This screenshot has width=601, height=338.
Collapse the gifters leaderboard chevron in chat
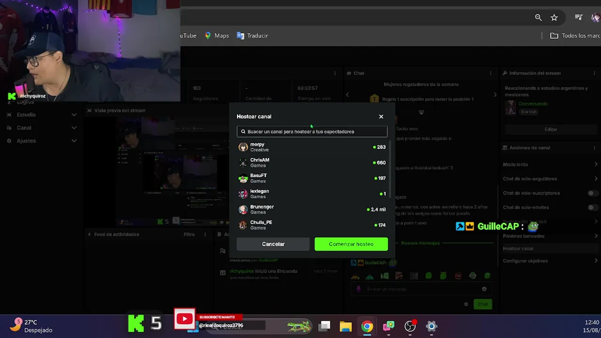421,113
